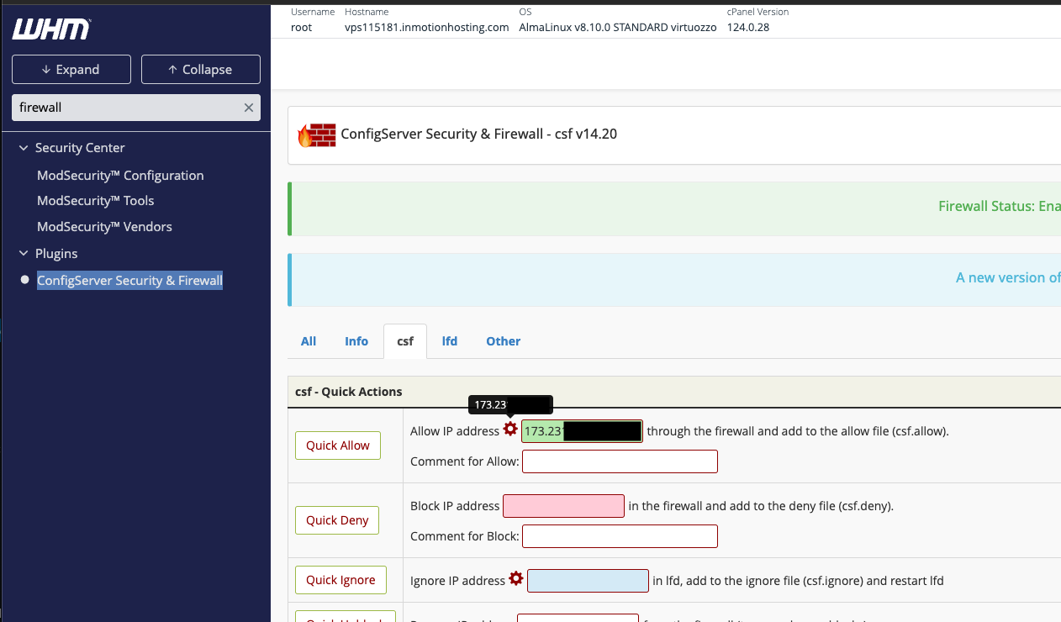Click the WHM logo
This screenshot has width=1061, height=622.
[x=51, y=29]
